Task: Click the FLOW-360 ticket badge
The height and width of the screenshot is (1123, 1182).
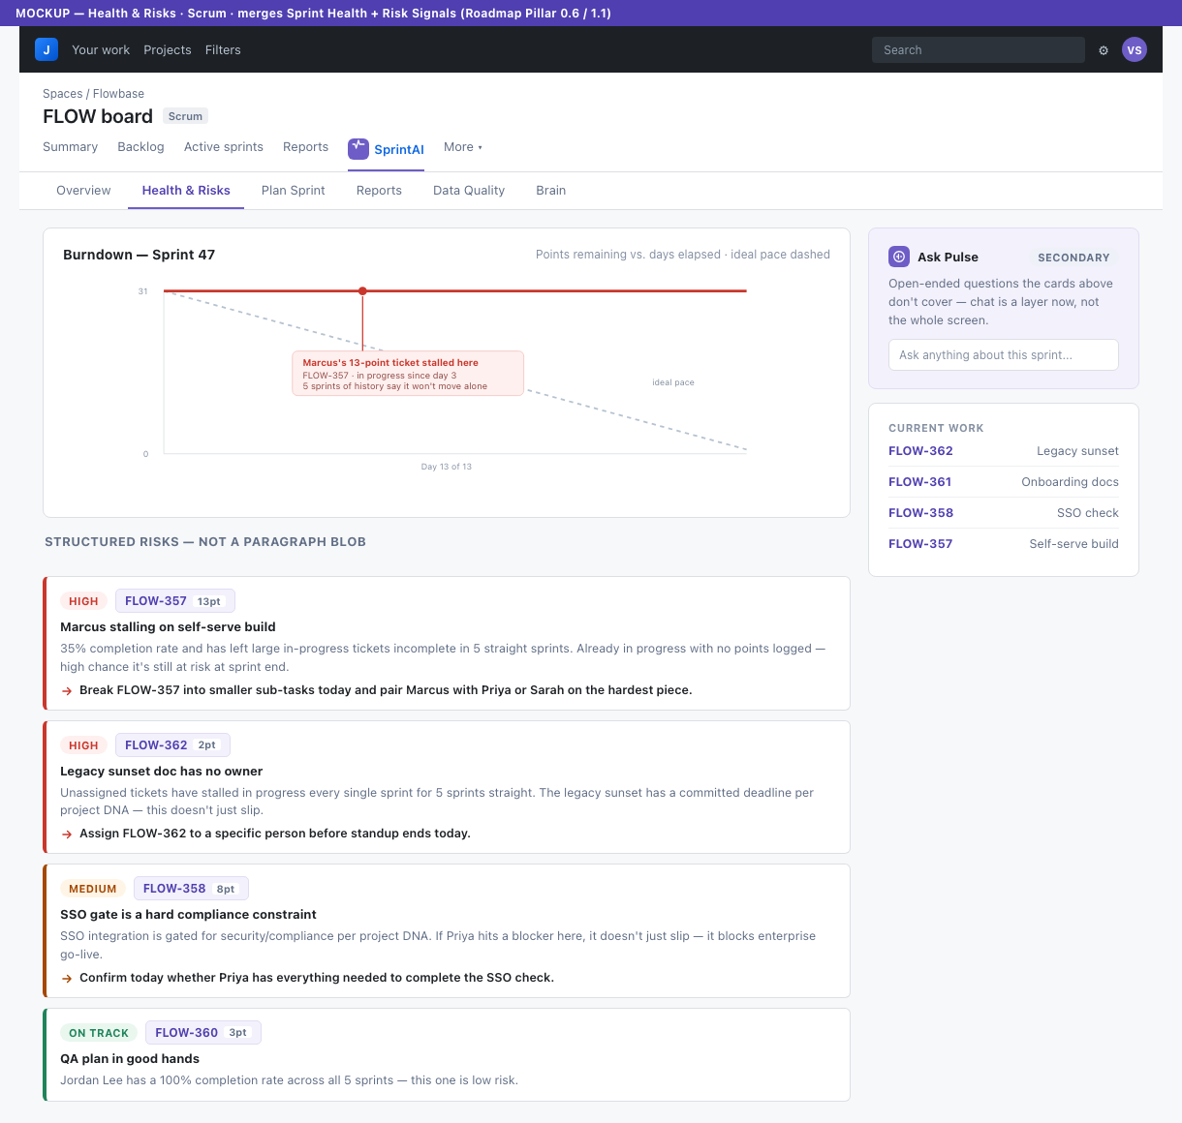Action: (x=203, y=1033)
